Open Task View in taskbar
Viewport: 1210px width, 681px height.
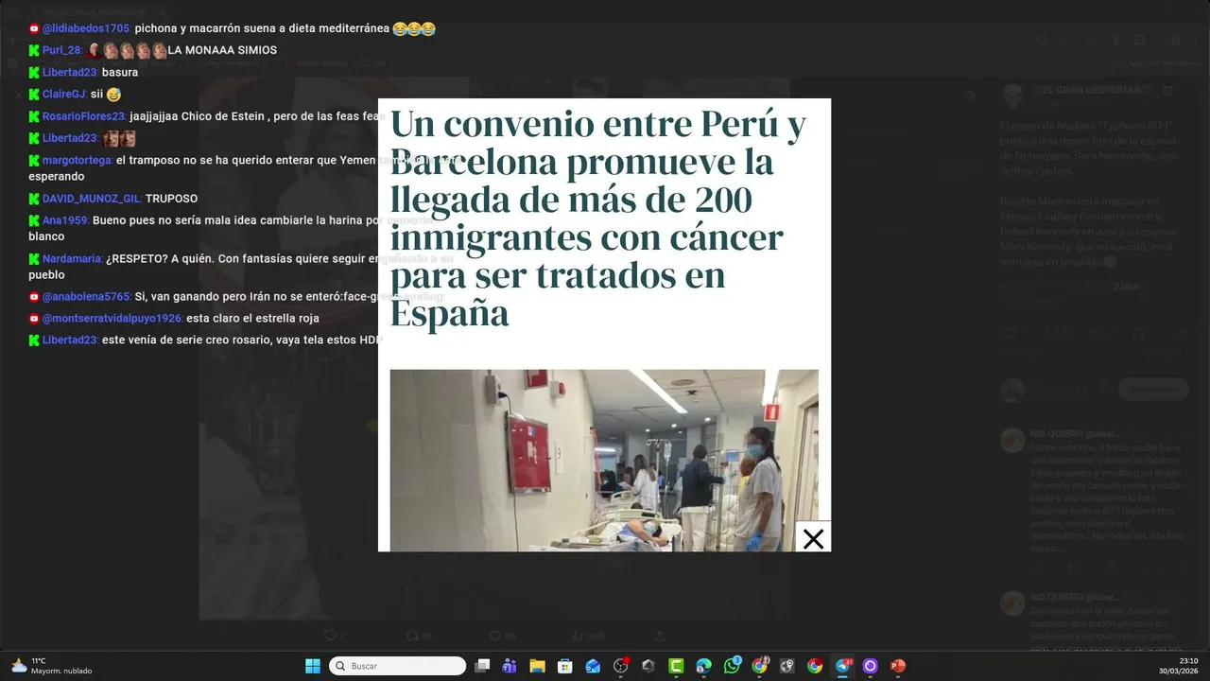click(x=482, y=666)
